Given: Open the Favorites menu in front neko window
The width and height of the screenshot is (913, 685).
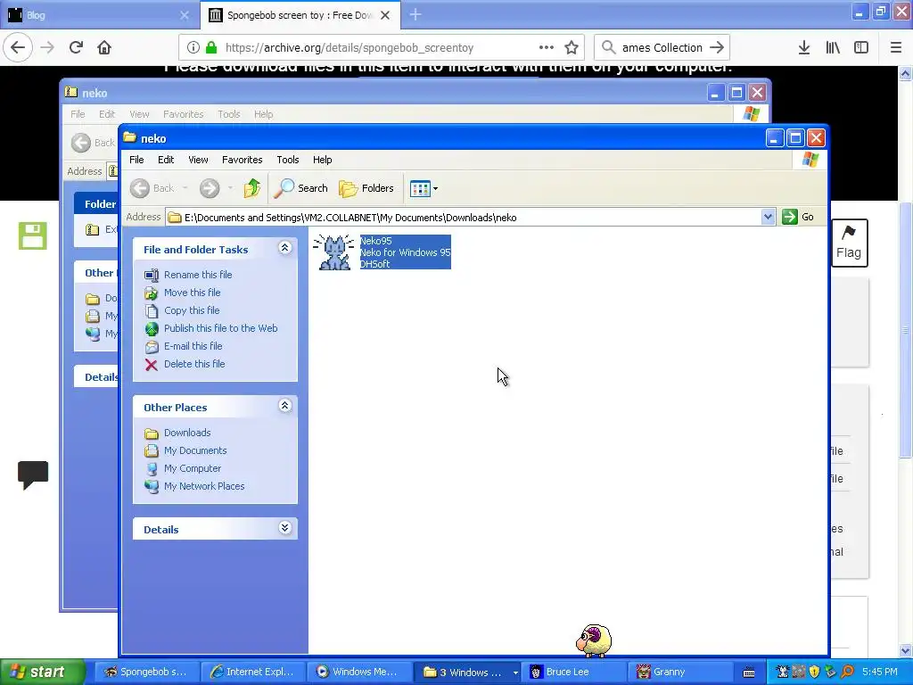Looking at the screenshot, I should 243,160.
